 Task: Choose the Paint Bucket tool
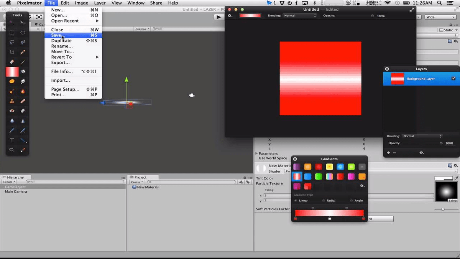(23, 72)
